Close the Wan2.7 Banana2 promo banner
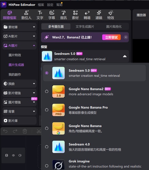149x170 pixels. [126, 37]
